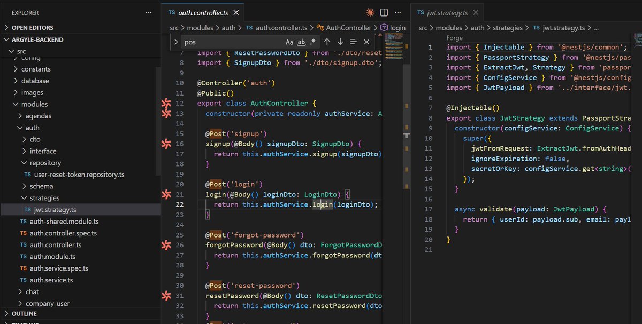
Task: Click gutter spark icon beside signup line 16
Action: [x=166, y=144]
